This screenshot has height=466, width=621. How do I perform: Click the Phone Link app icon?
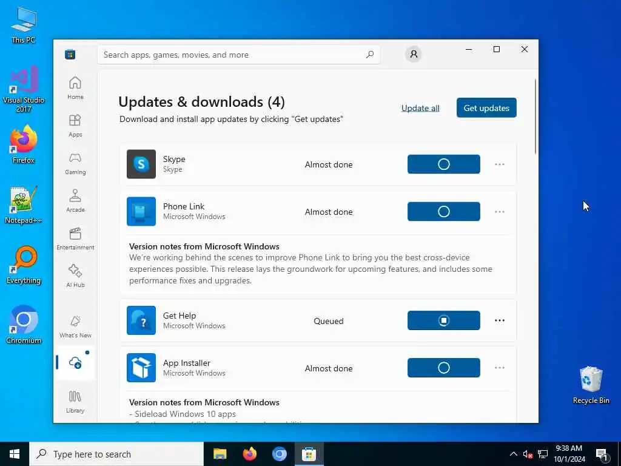click(141, 212)
